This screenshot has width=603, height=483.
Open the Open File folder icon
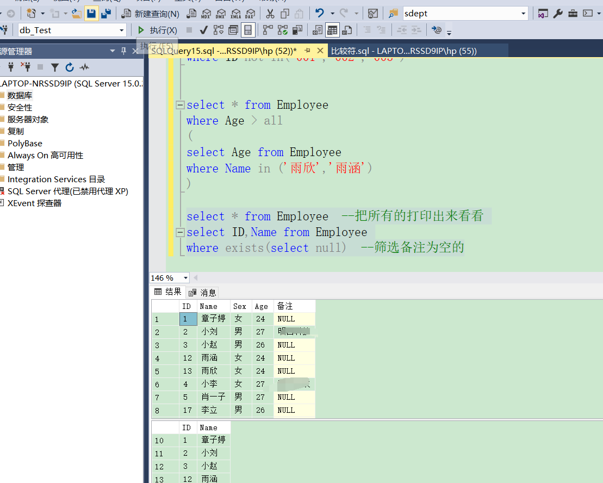(x=77, y=14)
